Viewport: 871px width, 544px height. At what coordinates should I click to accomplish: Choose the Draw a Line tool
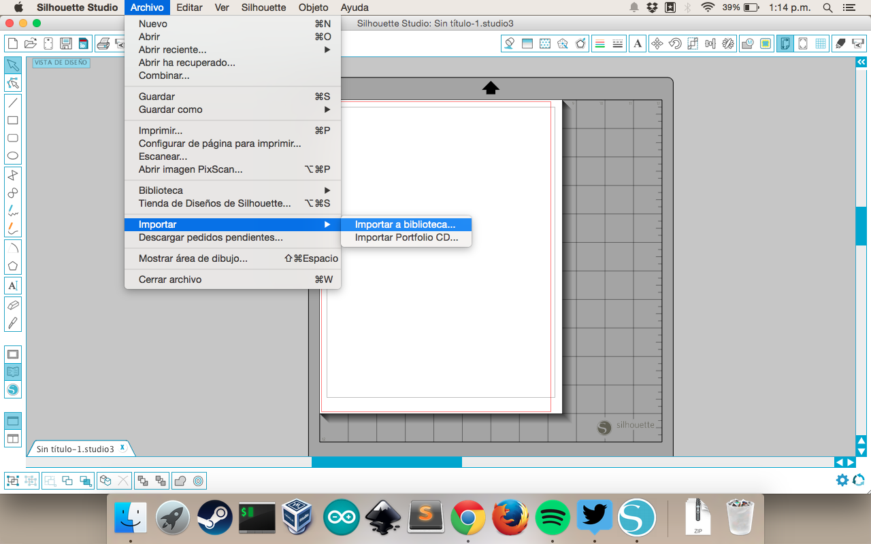point(12,103)
